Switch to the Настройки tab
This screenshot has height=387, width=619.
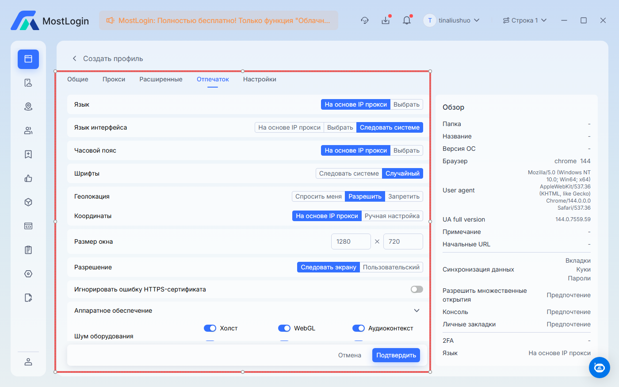click(x=260, y=79)
